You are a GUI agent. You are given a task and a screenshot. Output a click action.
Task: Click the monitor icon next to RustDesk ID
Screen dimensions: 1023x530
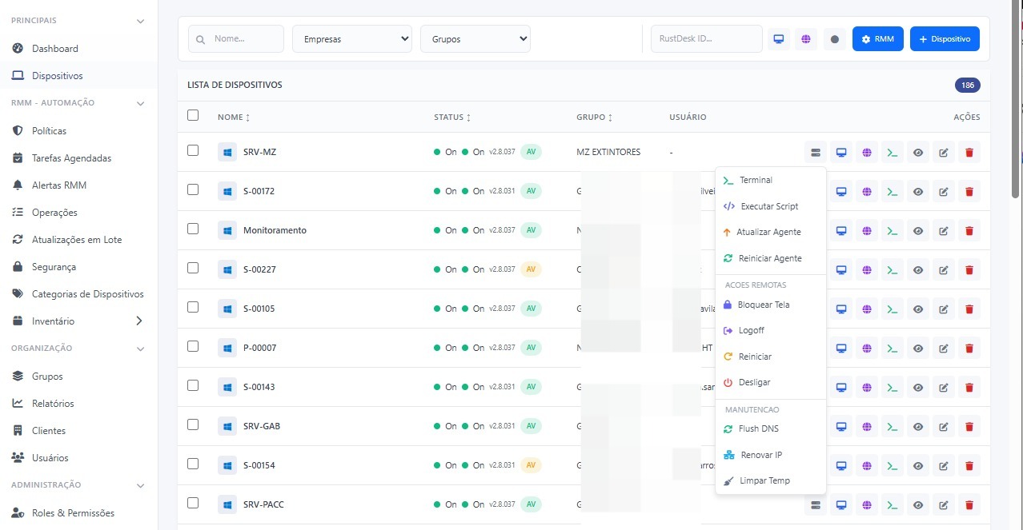coord(777,38)
